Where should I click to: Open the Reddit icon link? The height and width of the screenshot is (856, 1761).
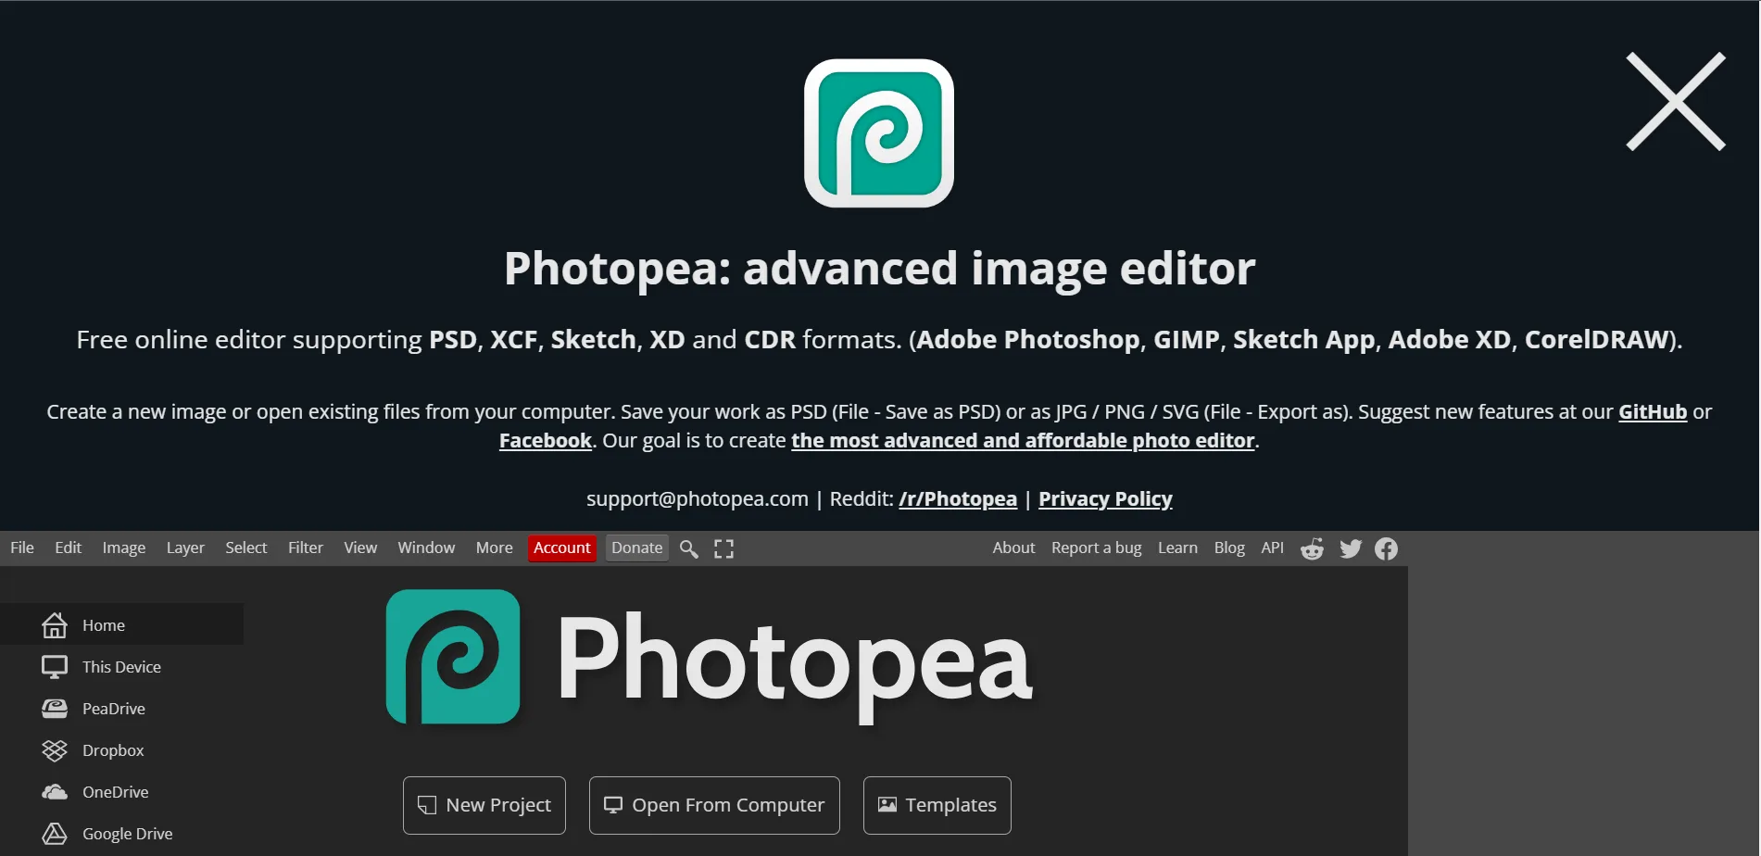(1312, 548)
